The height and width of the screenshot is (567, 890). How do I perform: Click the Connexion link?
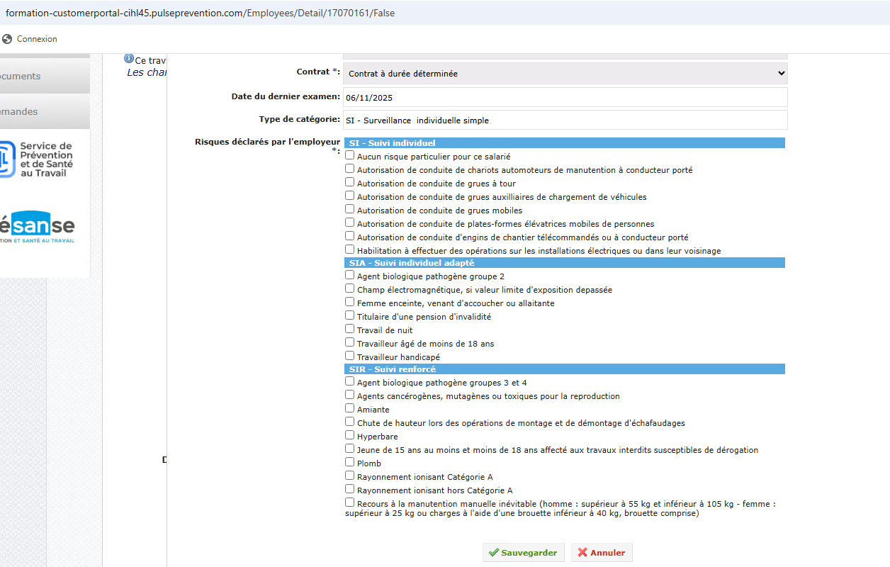(37, 39)
